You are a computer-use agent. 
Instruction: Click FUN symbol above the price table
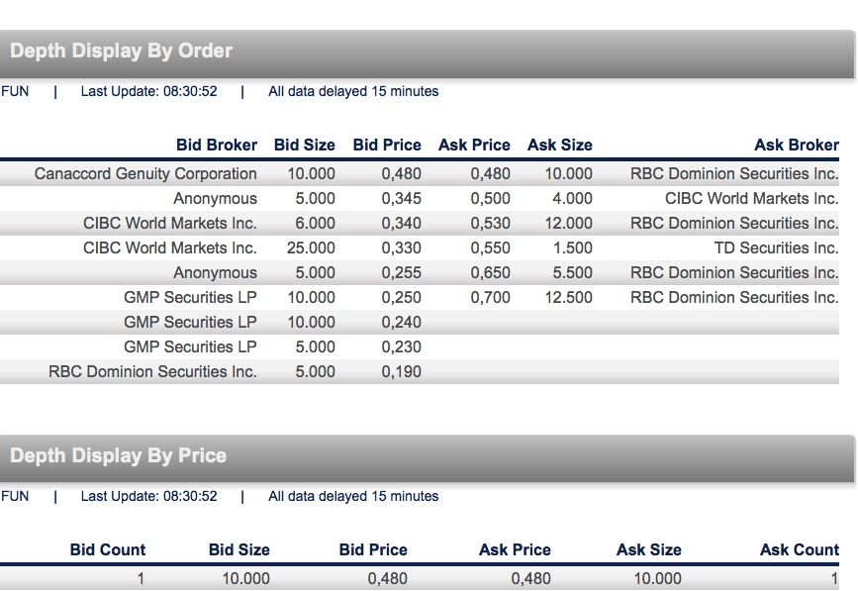tap(16, 496)
